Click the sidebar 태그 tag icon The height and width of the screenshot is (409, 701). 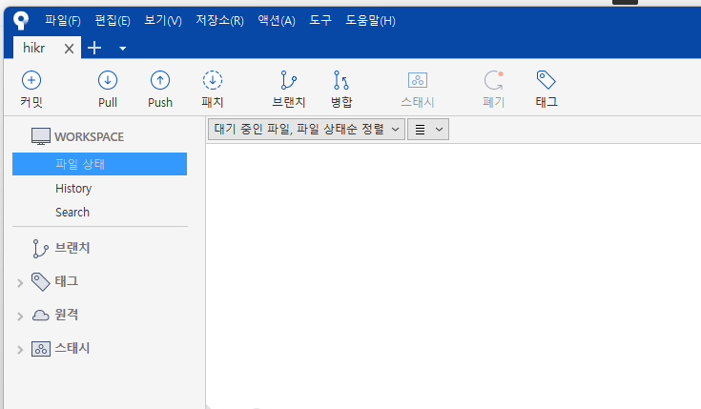41,281
